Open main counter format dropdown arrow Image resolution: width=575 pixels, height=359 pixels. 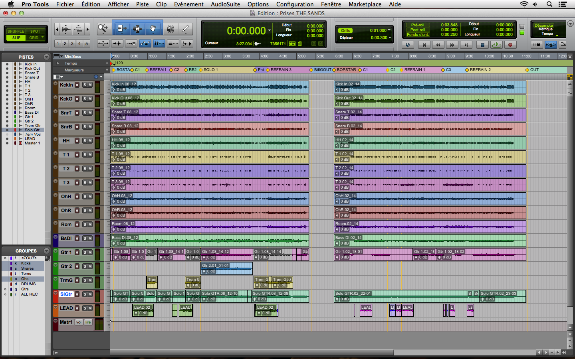(270, 30)
